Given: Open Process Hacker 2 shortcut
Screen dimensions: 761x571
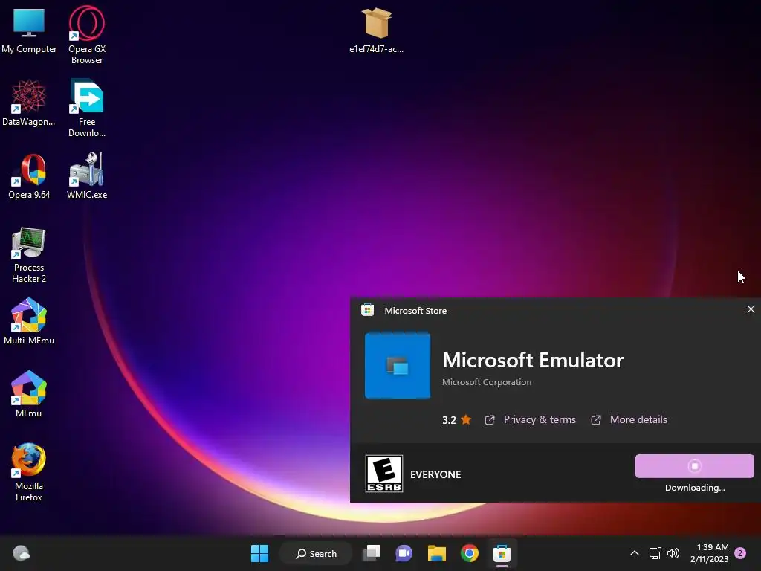Looking at the screenshot, I should coord(29,255).
